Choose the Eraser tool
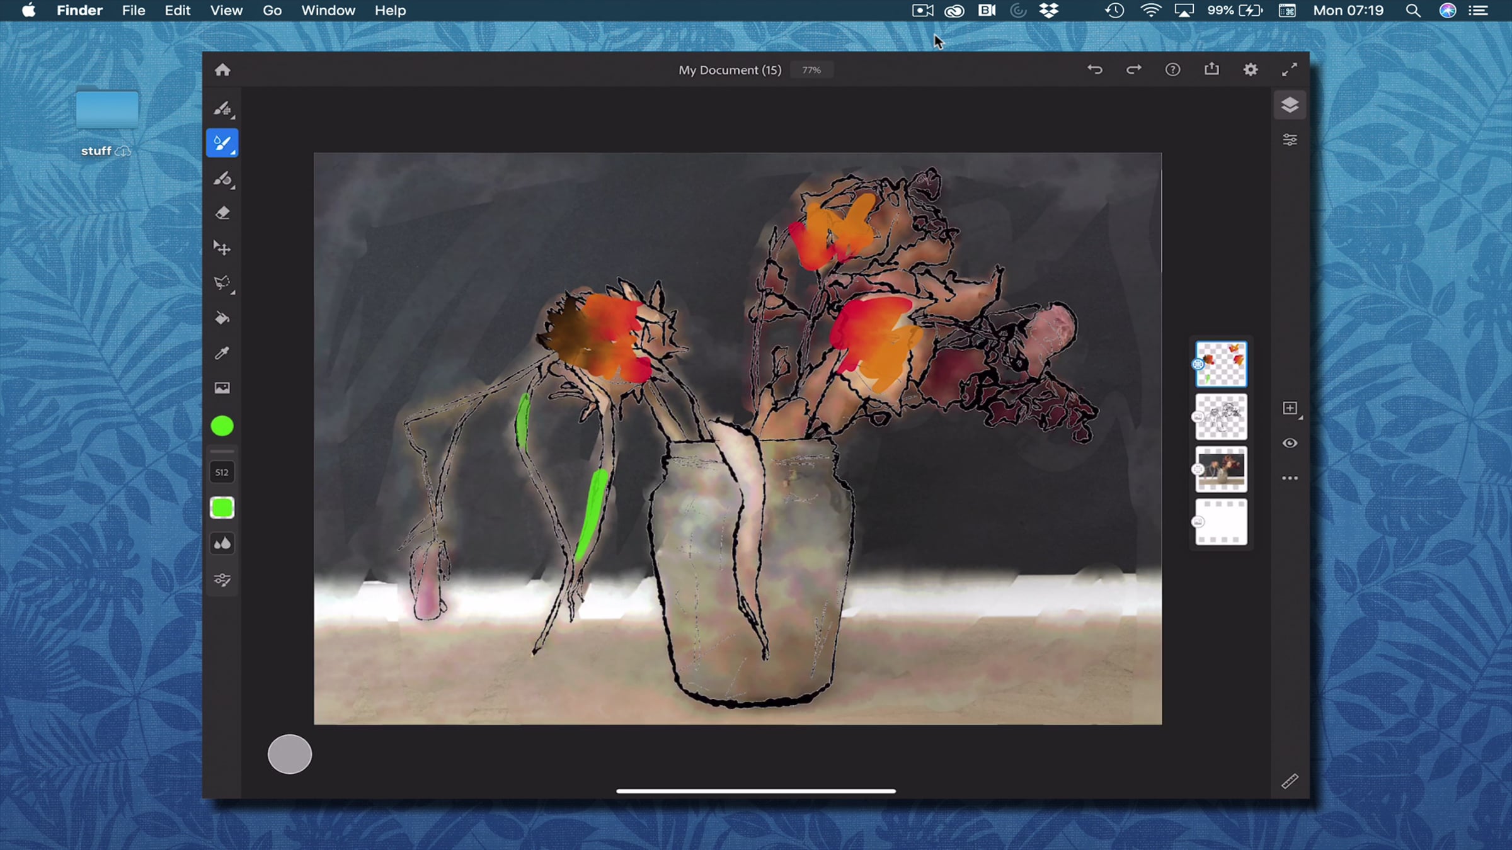Image resolution: width=1512 pixels, height=850 pixels. pyautogui.click(x=222, y=213)
